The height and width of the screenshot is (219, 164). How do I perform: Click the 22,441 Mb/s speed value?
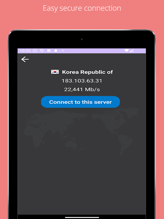point(82,90)
